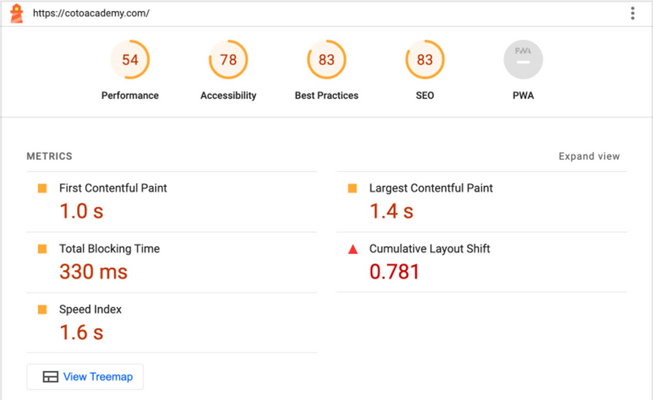Screen dimensions: 653x400
Task: Select the Performance score gauge 54
Action: 130,59
